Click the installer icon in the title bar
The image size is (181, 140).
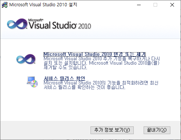[x=4, y=5]
